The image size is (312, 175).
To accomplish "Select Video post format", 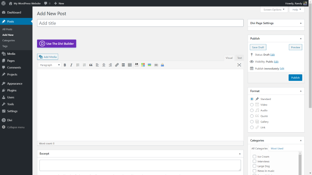I will pos(252,105).
